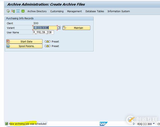The height and width of the screenshot is (127, 160).
Task: Click the Start Date traffic light status icon
Action: 47,41
